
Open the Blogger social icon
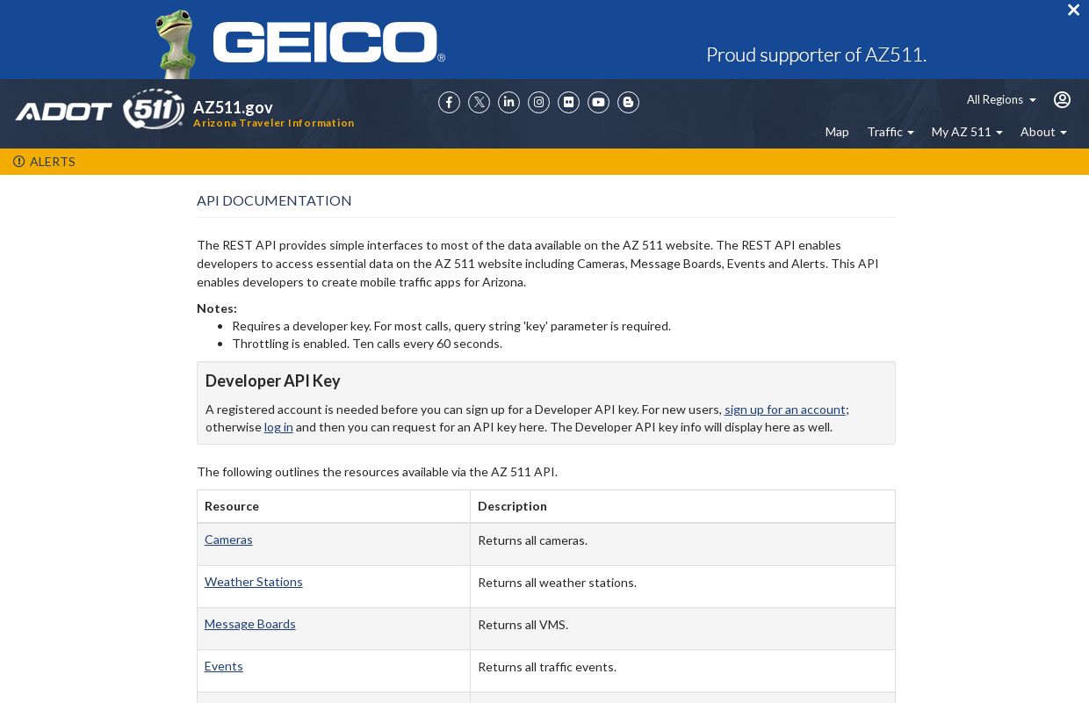628,103
